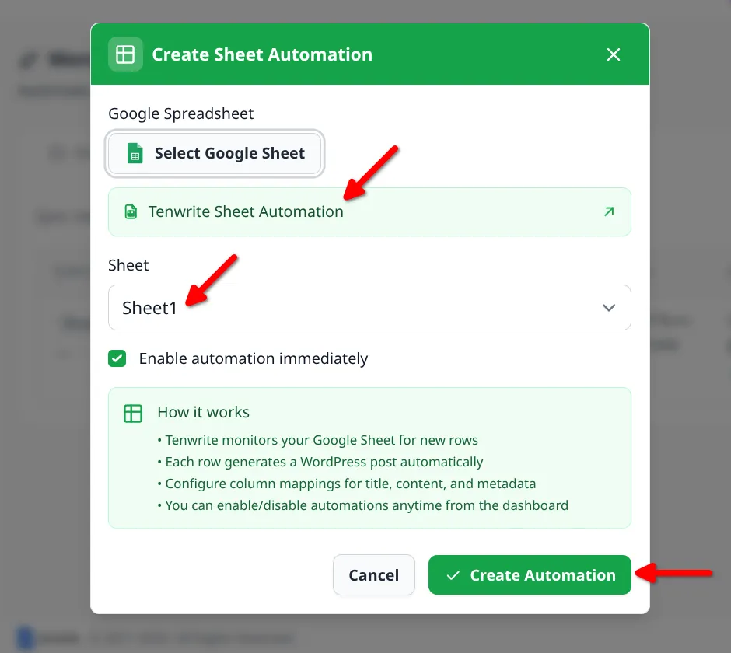The image size is (731, 653).
Task: Click the Google Sheets icon on Select Google Sheet
Action: coord(134,154)
